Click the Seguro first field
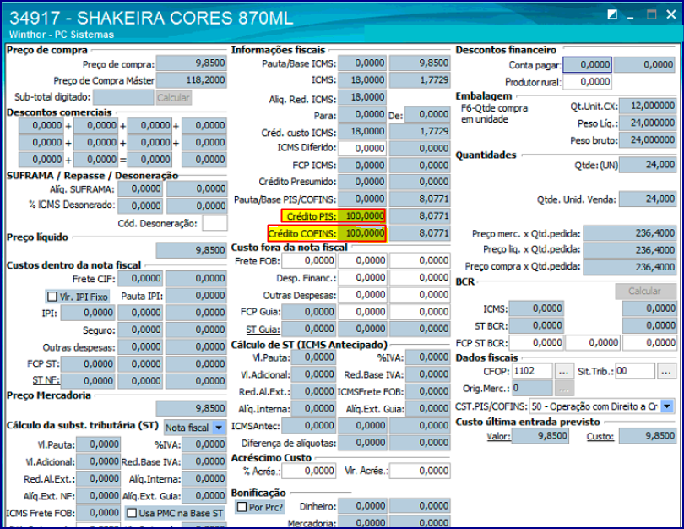This screenshot has height=529, width=684. coord(141,330)
